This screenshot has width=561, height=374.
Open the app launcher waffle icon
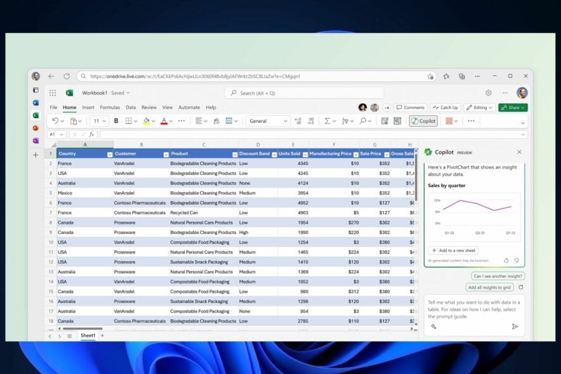(53, 93)
